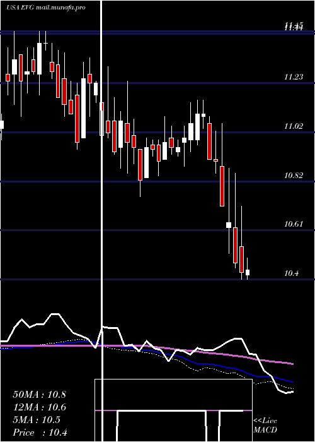Viewport: 315px width, 442px height.
Task: Click the 11.45 top price label
Action: 294,27
